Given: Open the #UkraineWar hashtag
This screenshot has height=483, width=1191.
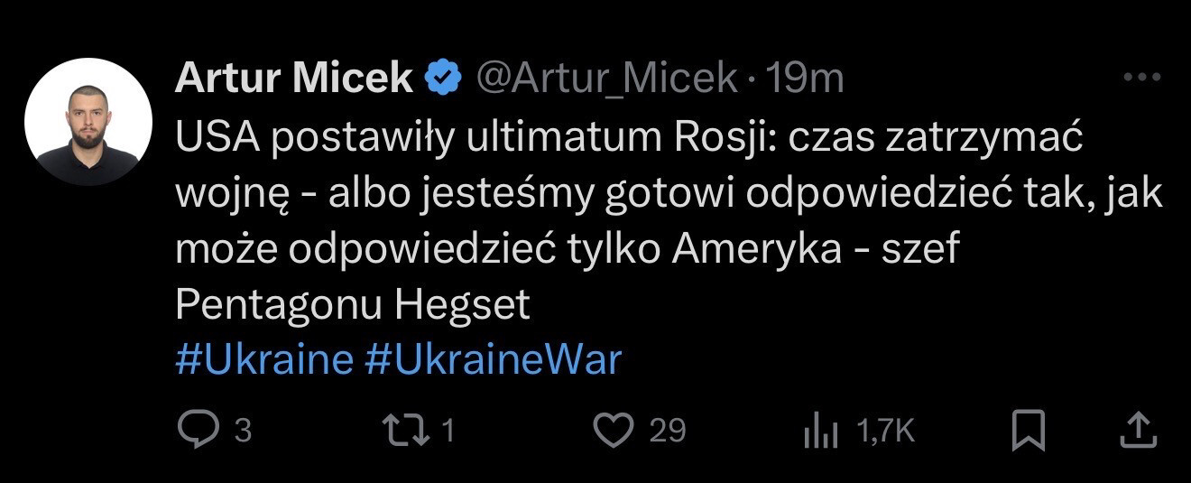Looking at the screenshot, I should [494, 359].
